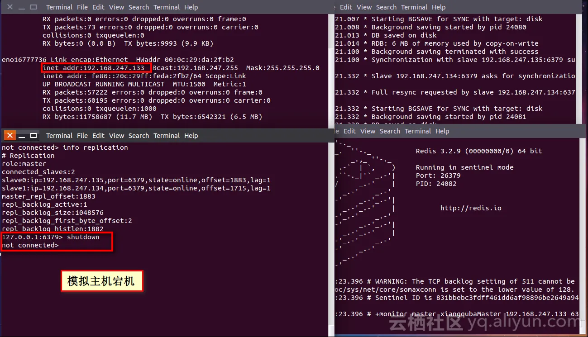Screen dimensions: 588x337
Task: Close the ifconfig terminal window
Action: point(10,7)
